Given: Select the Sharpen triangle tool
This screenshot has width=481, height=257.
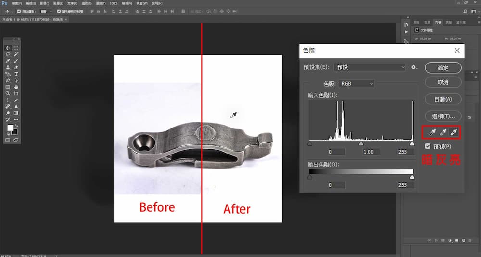Looking at the screenshot, I should pyautogui.click(x=16, y=106).
